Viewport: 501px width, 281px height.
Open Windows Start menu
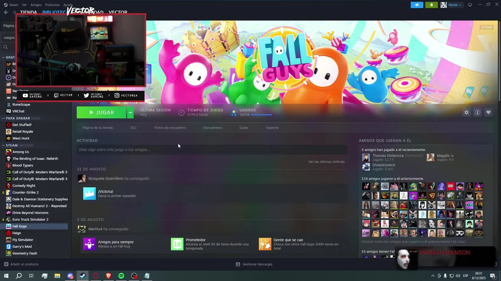coord(6,276)
